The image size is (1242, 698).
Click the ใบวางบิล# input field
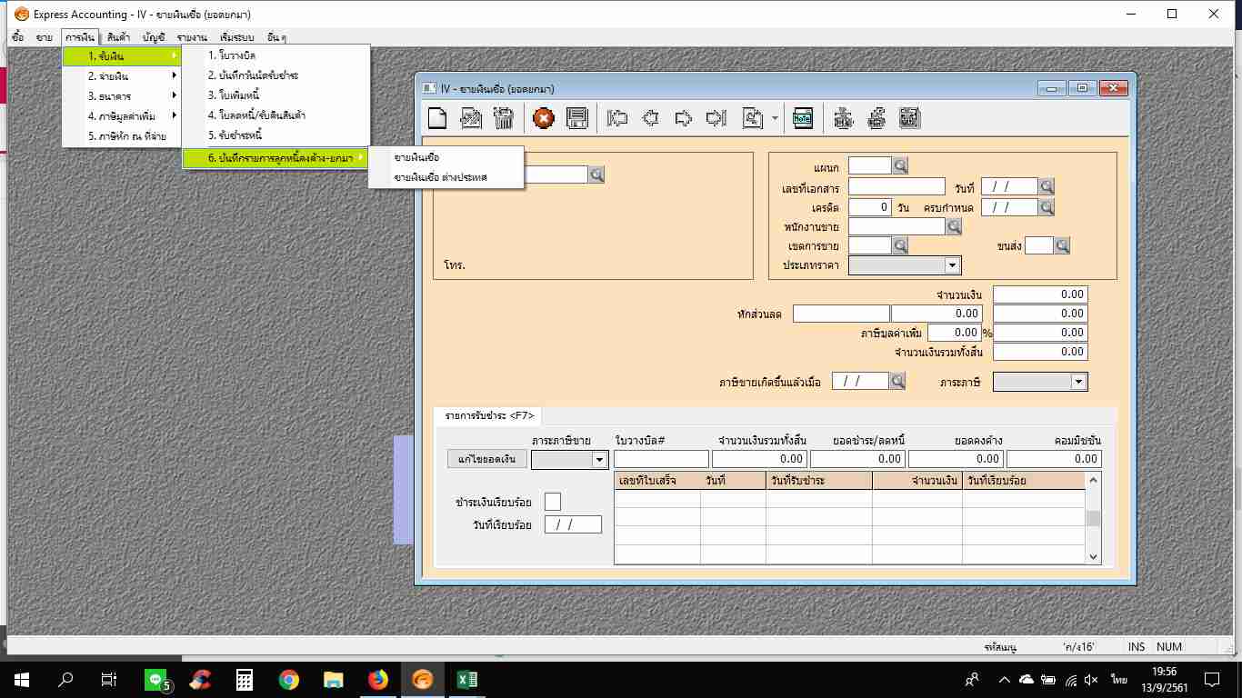pos(661,459)
